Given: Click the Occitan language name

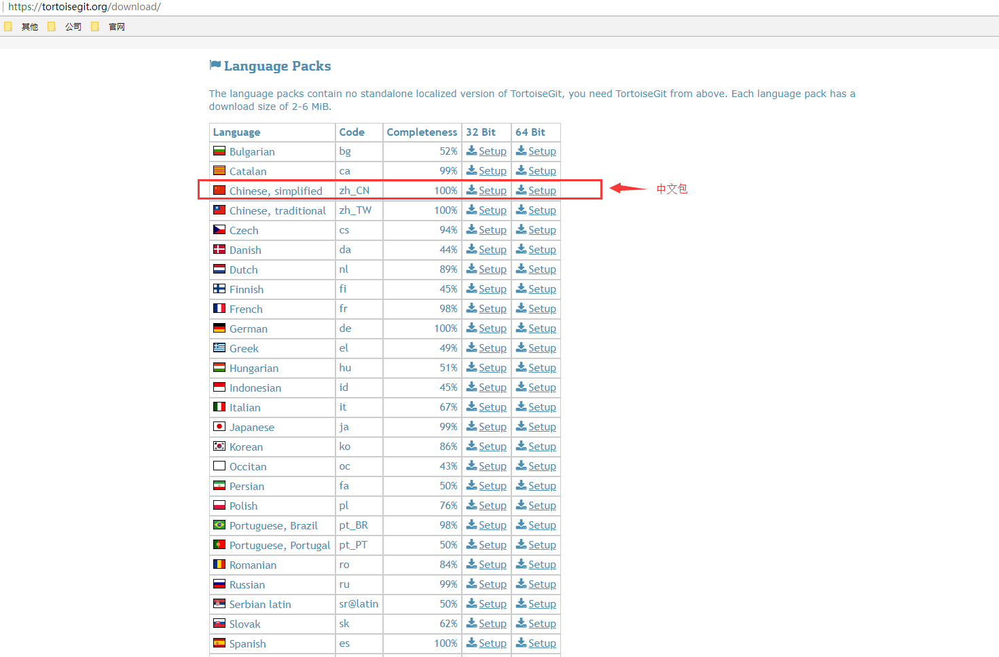Looking at the screenshot, I should [x=248, y=466].
